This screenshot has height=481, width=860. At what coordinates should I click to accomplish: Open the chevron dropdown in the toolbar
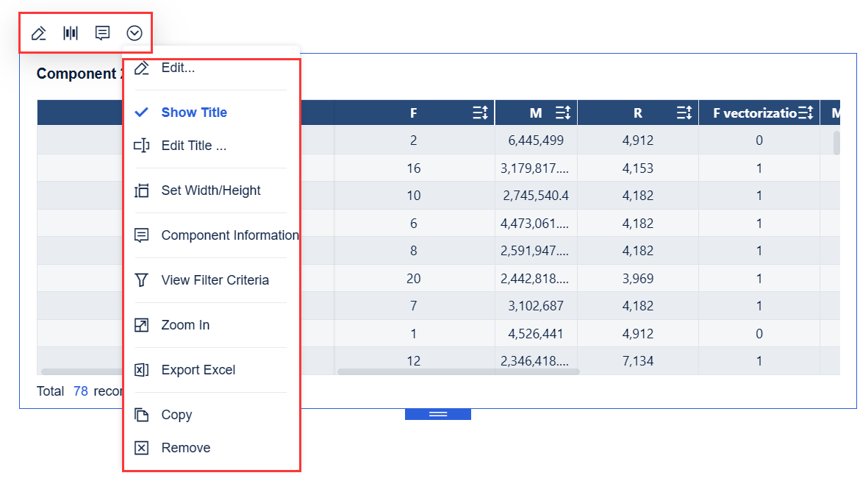coord(134,32)
